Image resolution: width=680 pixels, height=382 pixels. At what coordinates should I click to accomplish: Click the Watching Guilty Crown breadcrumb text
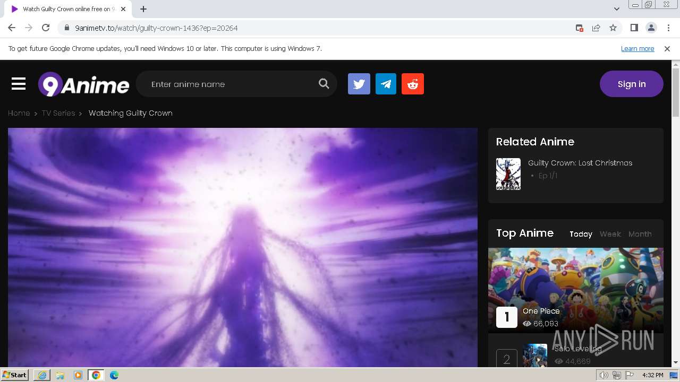[131, 113]
